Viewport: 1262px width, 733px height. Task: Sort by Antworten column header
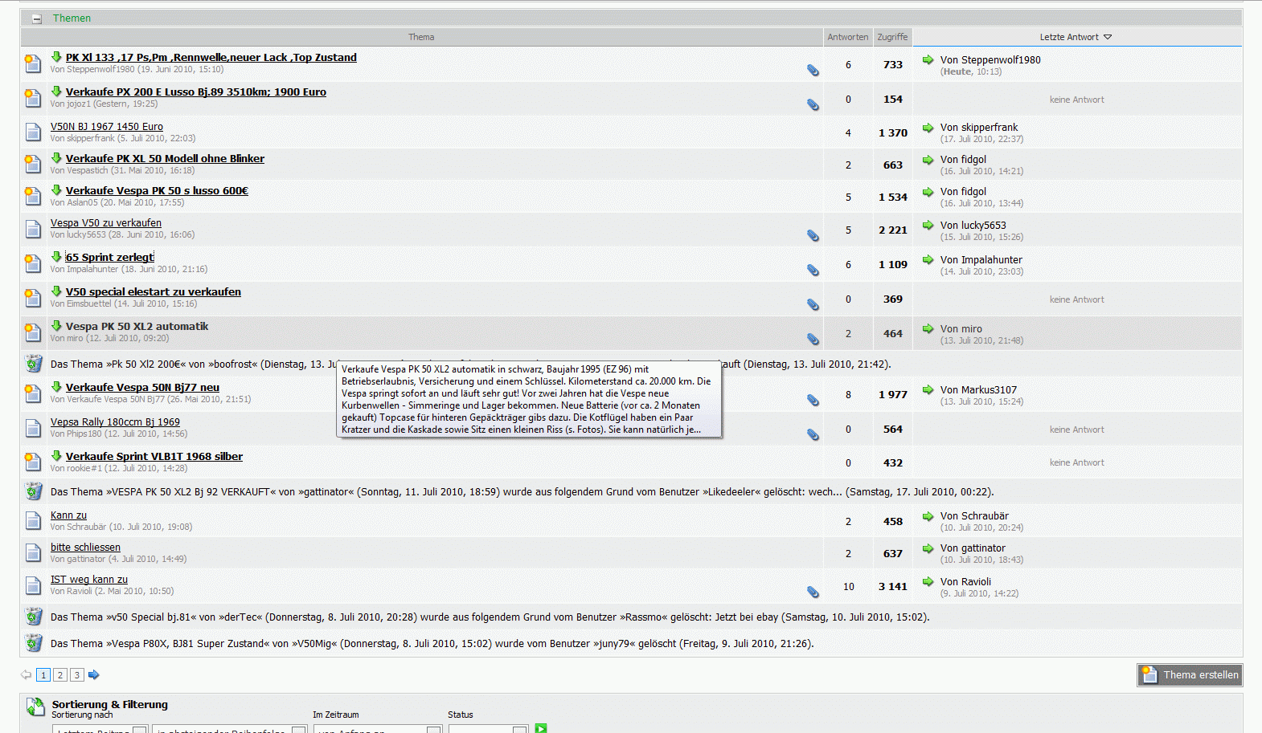pos(847,37)
